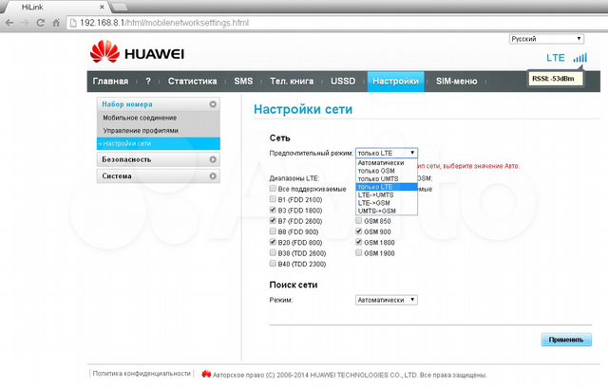The width and height of the screenshot is (608, 387).
Task: Open the Русский language dropdown
Action: 546,40
